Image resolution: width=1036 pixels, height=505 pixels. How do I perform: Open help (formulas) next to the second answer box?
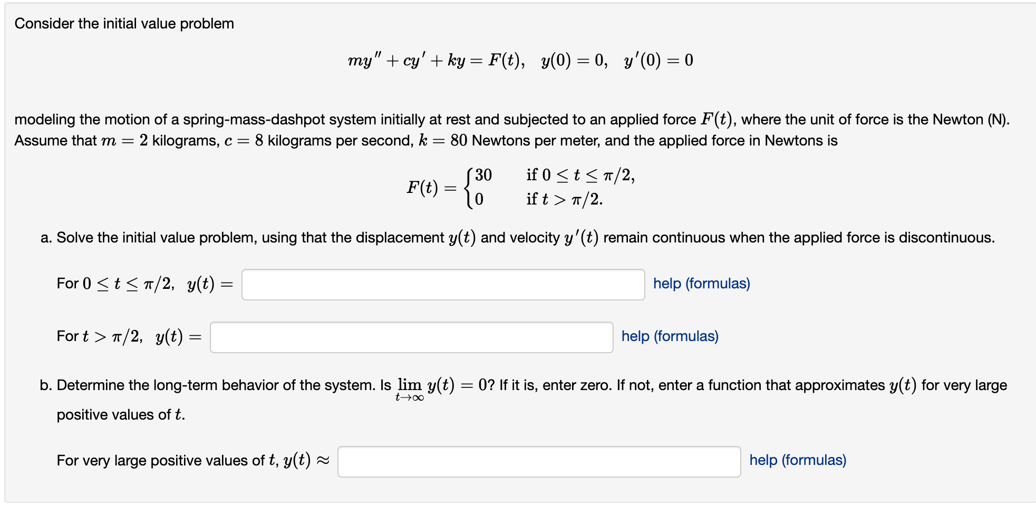[x=669, y=336]
